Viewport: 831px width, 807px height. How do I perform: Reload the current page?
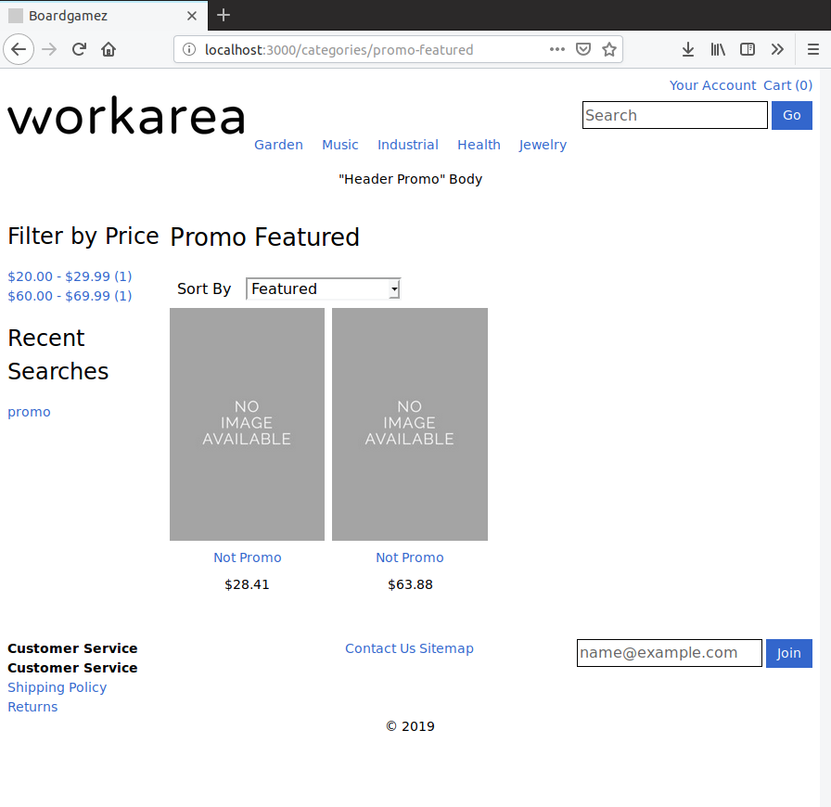(x=79, y=49)
